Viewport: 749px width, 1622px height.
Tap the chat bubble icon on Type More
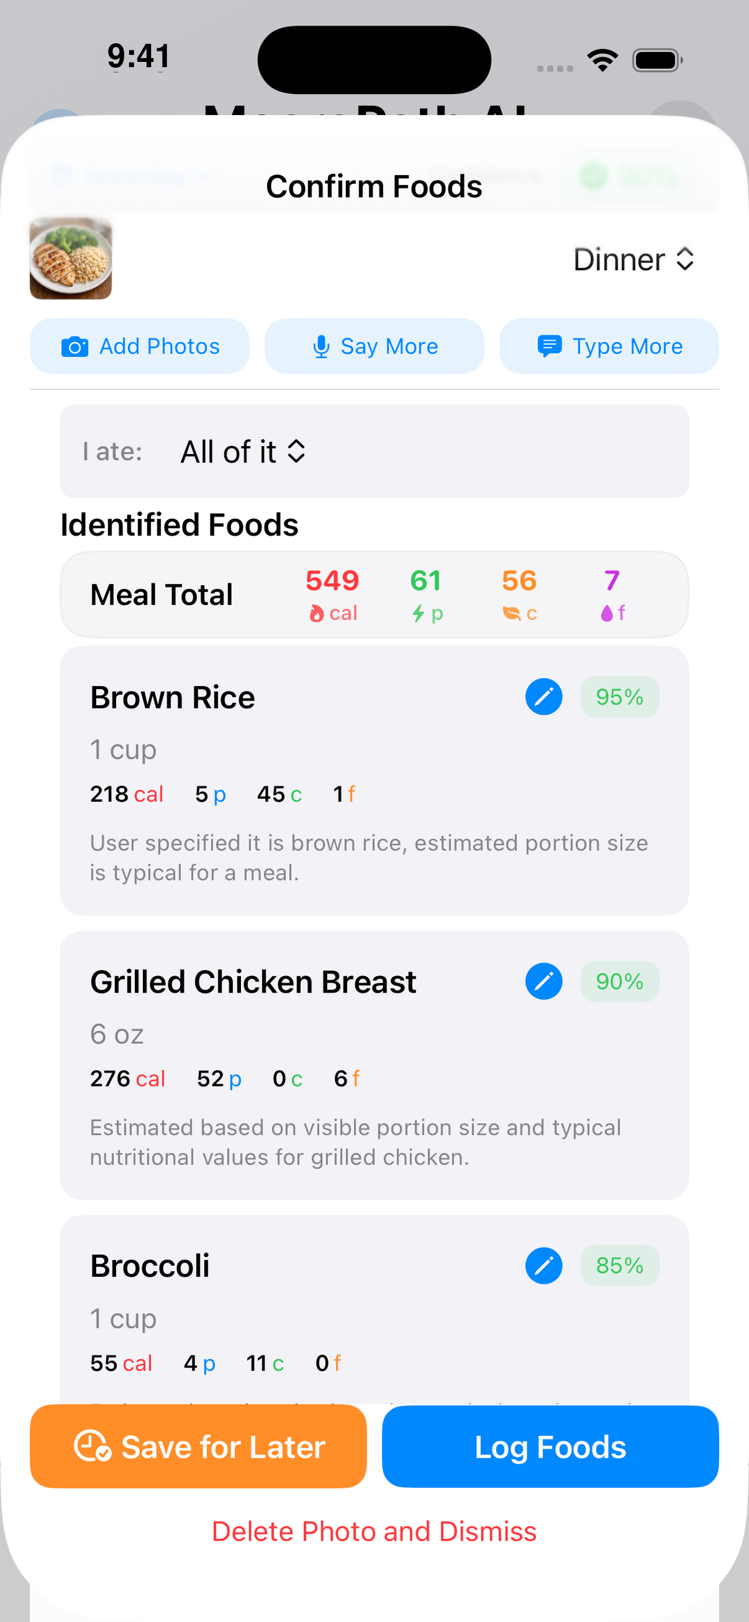[549, 346]
